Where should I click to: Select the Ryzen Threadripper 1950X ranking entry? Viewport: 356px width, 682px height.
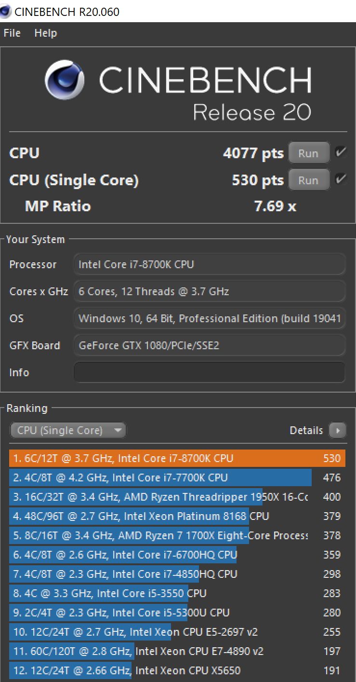click(x=177, y=497)
